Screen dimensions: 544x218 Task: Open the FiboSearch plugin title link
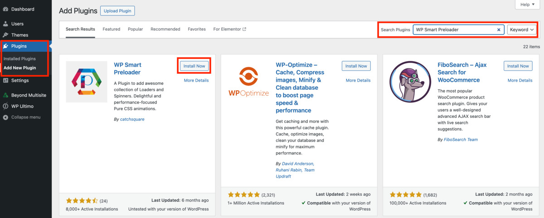(x=462, y=72)
